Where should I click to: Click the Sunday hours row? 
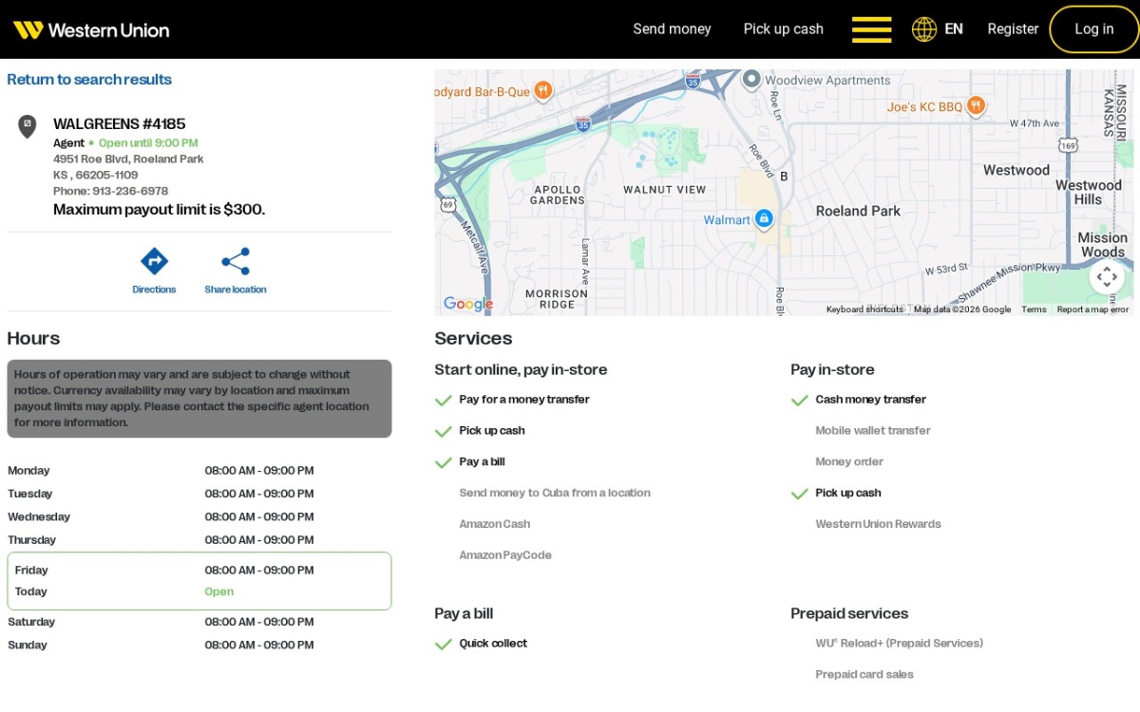pyautogui.click(x=199, y=646)
